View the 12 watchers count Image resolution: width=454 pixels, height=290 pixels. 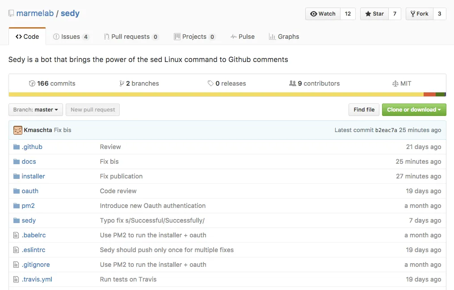[x=348, y=13]
